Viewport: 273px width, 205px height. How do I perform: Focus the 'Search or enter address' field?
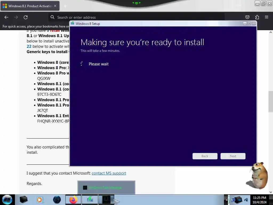point(136,17)
